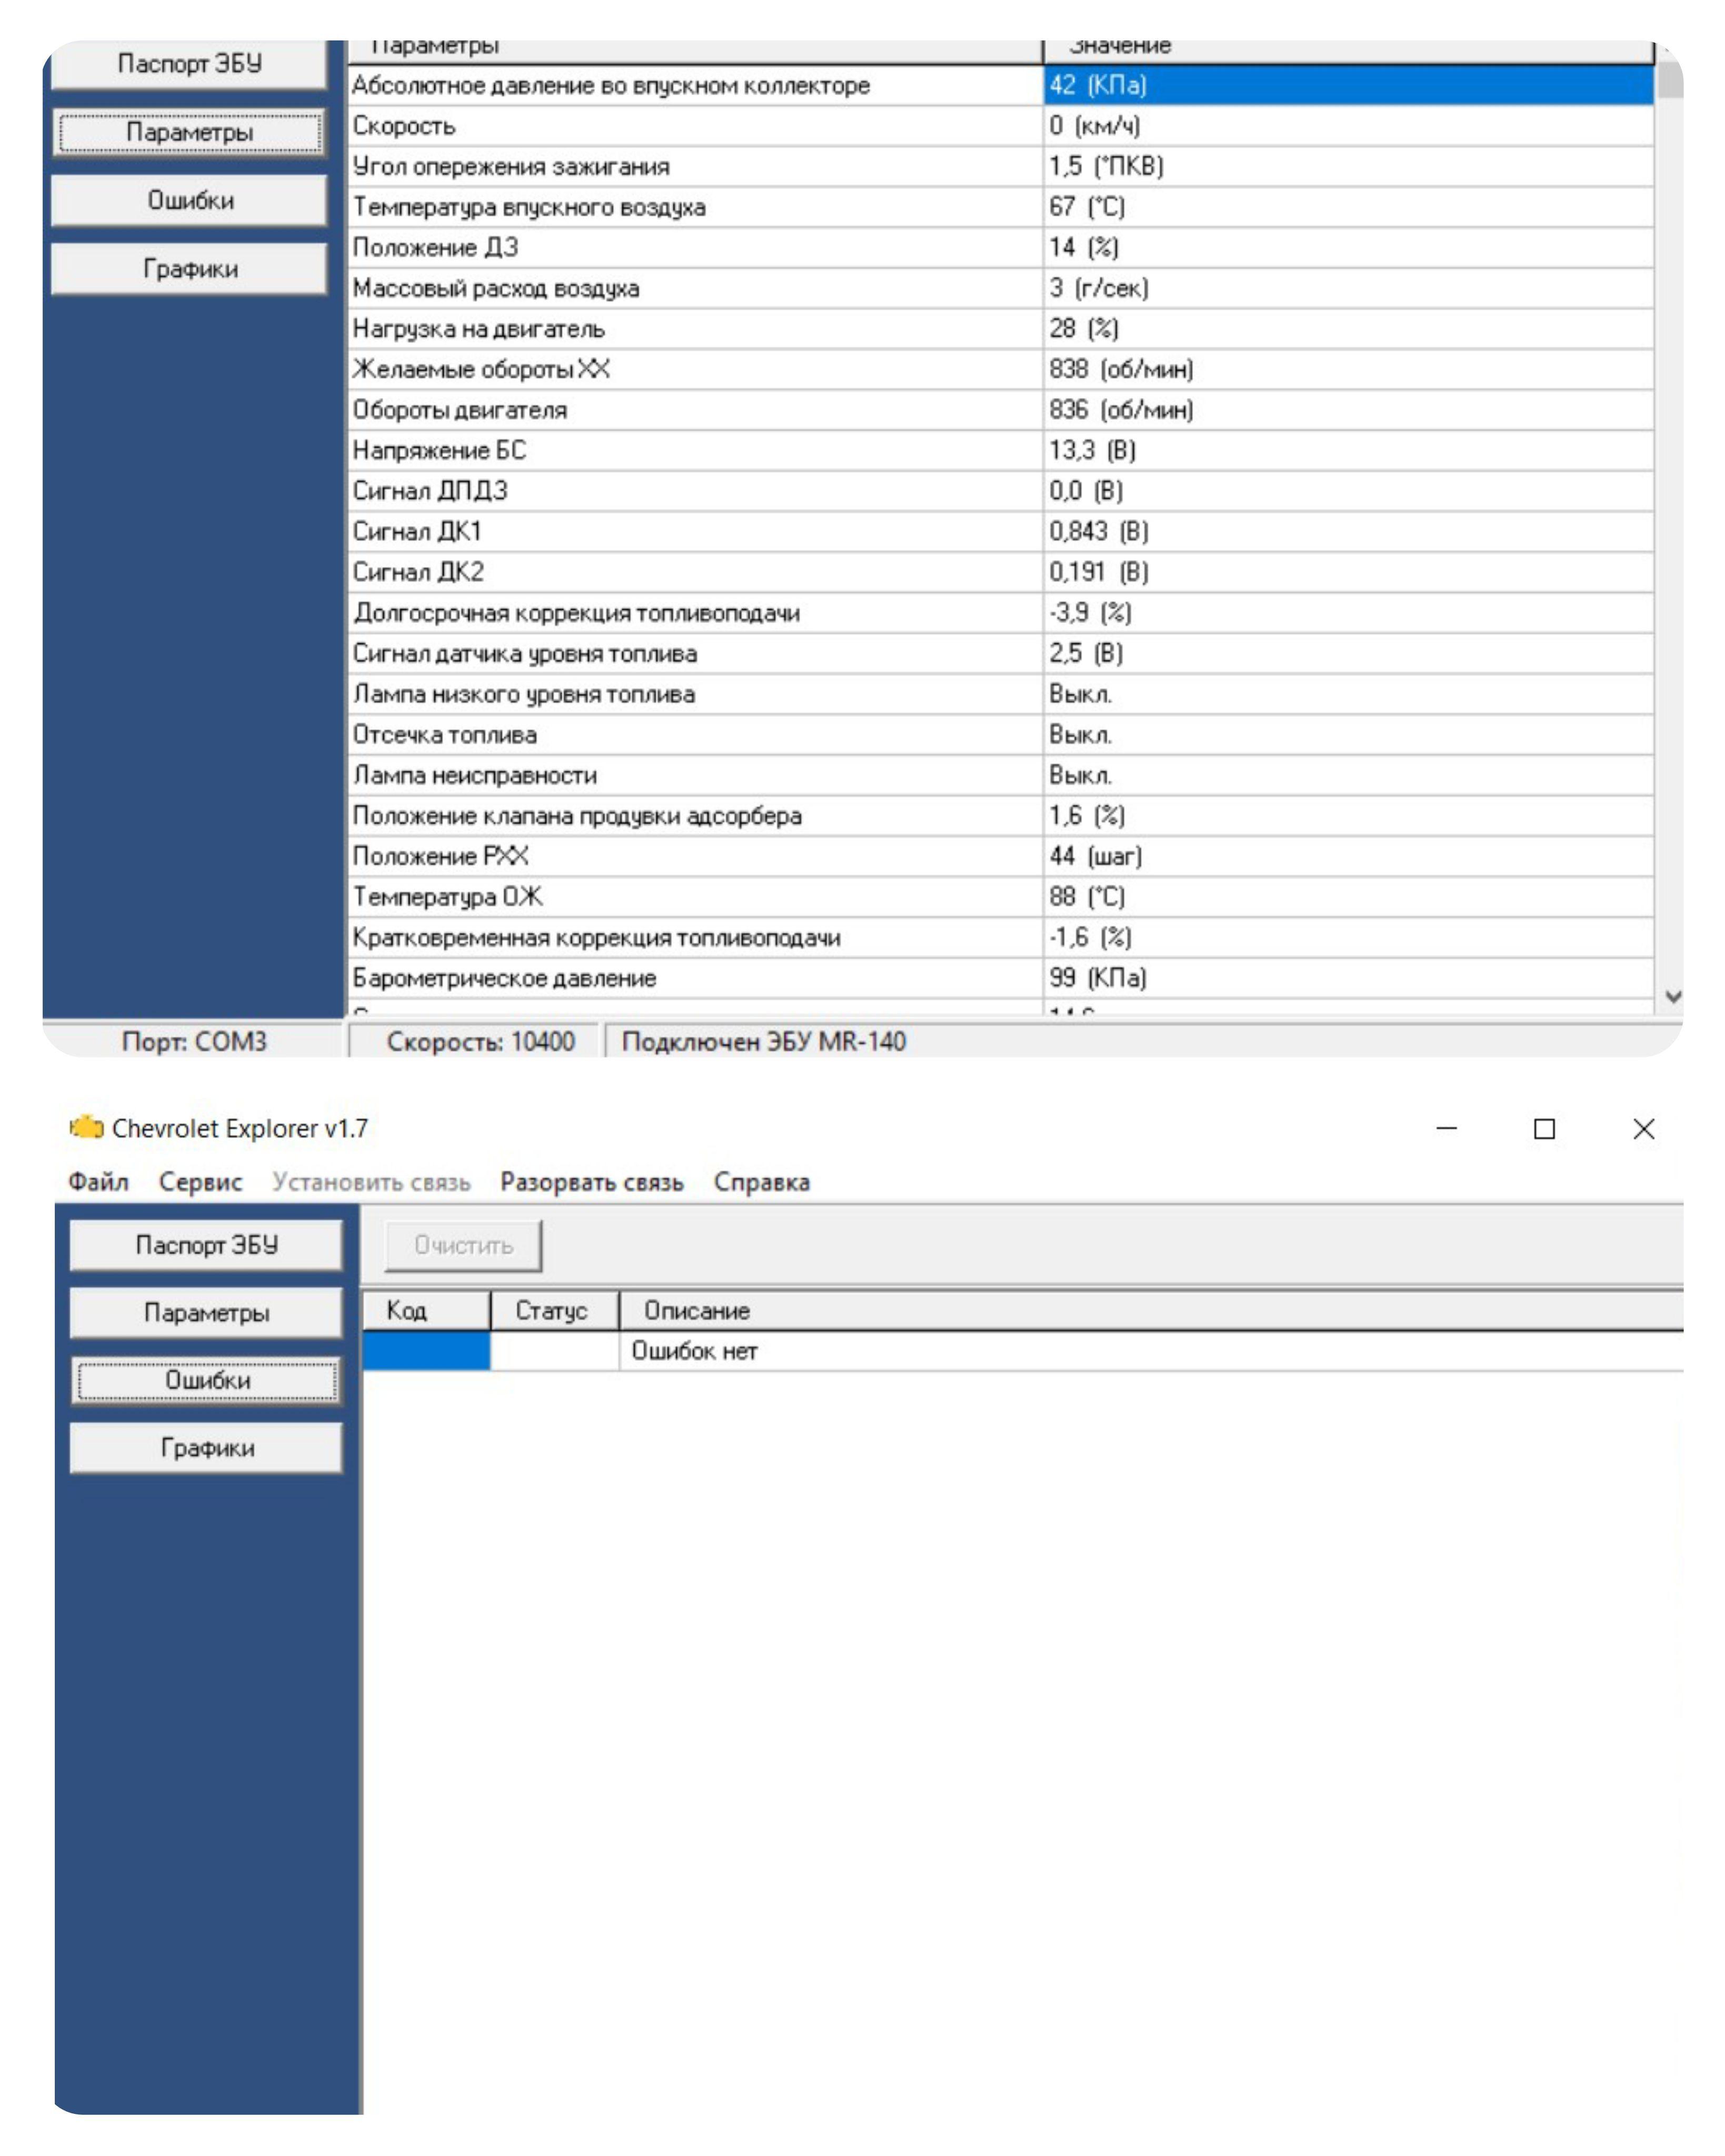The height and width of the screenshot is (2156, 1725).
Task: Click scrollbar down arrow in parameters list
Action: [x=1672, y=996]
